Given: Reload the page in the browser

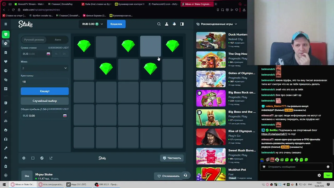Looking at the screenshot, I should pos(13,10).
